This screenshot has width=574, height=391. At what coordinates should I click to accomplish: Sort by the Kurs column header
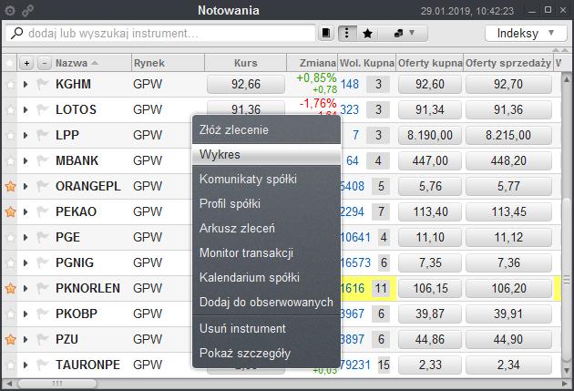point(246,63)
